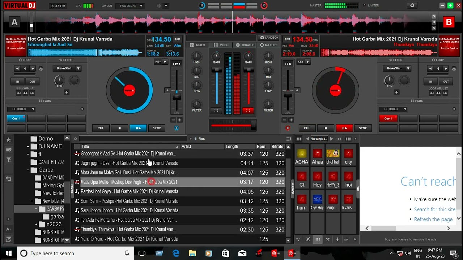The width and height of the screenshot is (463, 260).
Task: Switch to the MASTER tab
Action: [x=268, y=45]
